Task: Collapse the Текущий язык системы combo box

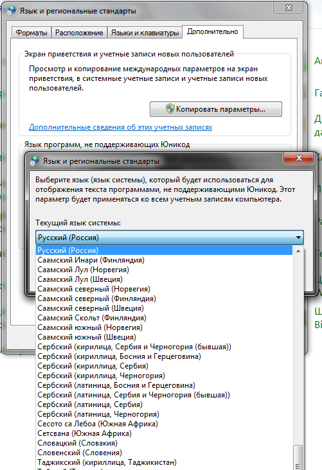Action: (x=170, y=238)
